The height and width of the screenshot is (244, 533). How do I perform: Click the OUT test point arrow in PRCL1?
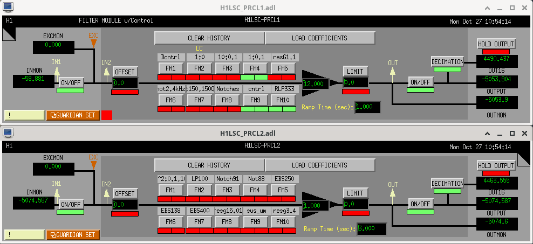click(392, 71)
